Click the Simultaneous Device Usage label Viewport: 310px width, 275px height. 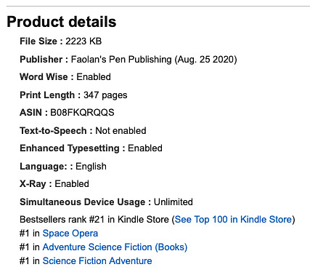(83, 202)
